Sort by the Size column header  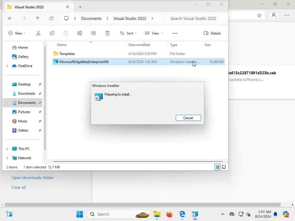[x=207, y=45]
